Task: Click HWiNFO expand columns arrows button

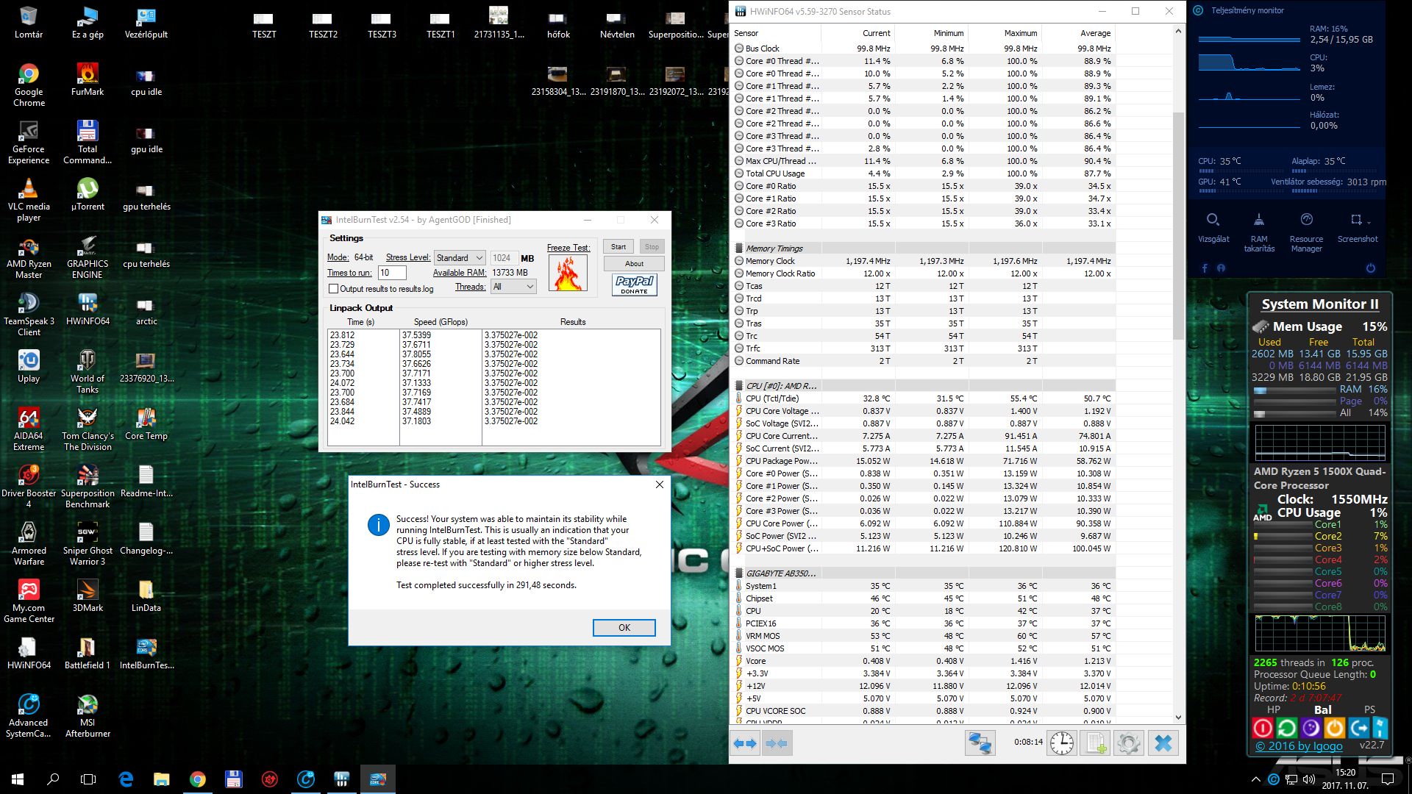Action: 745,743
